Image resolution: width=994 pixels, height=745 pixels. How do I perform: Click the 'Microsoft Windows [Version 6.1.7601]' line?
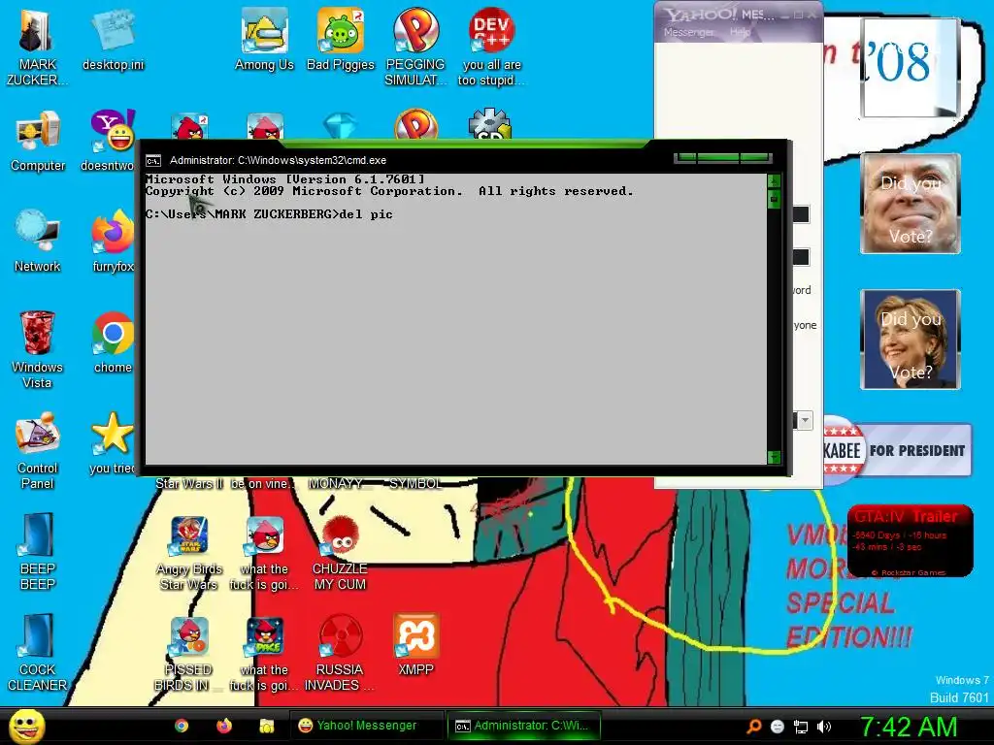click(285, 179)
